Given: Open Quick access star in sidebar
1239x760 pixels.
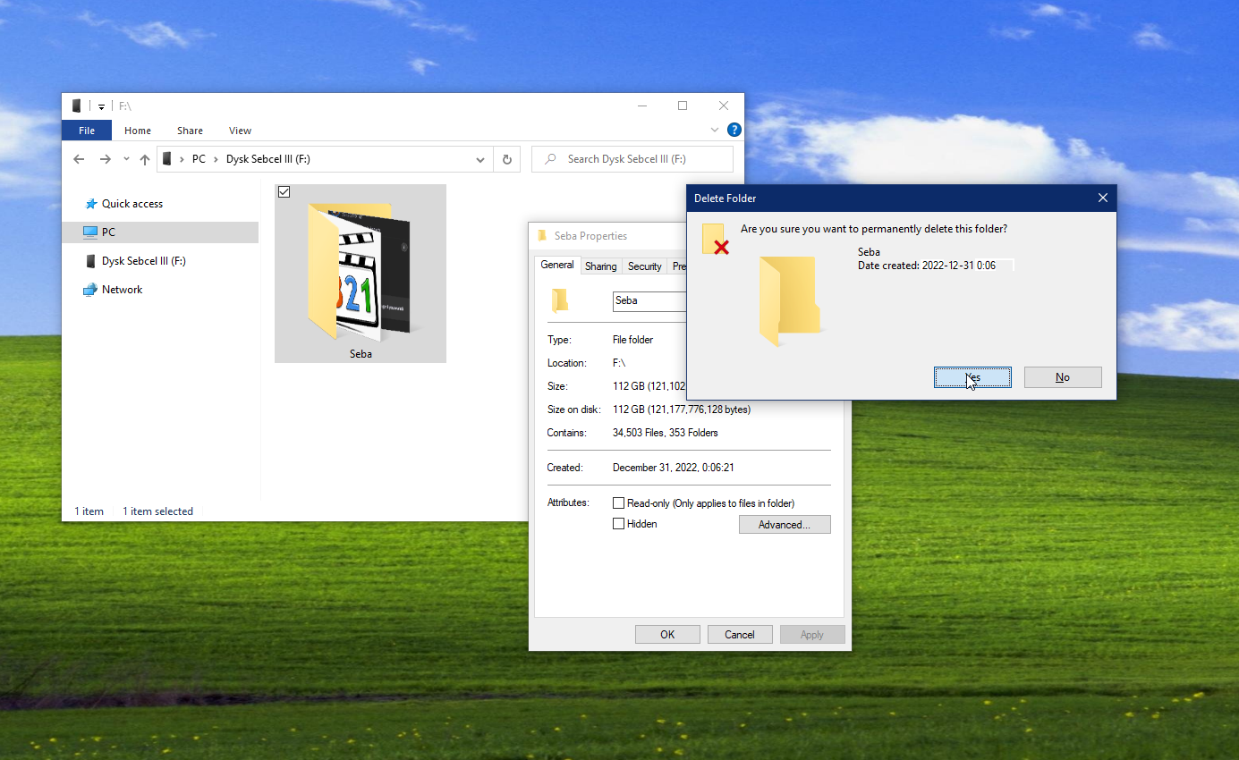Looking at the screenshot, I should point(90,204).
